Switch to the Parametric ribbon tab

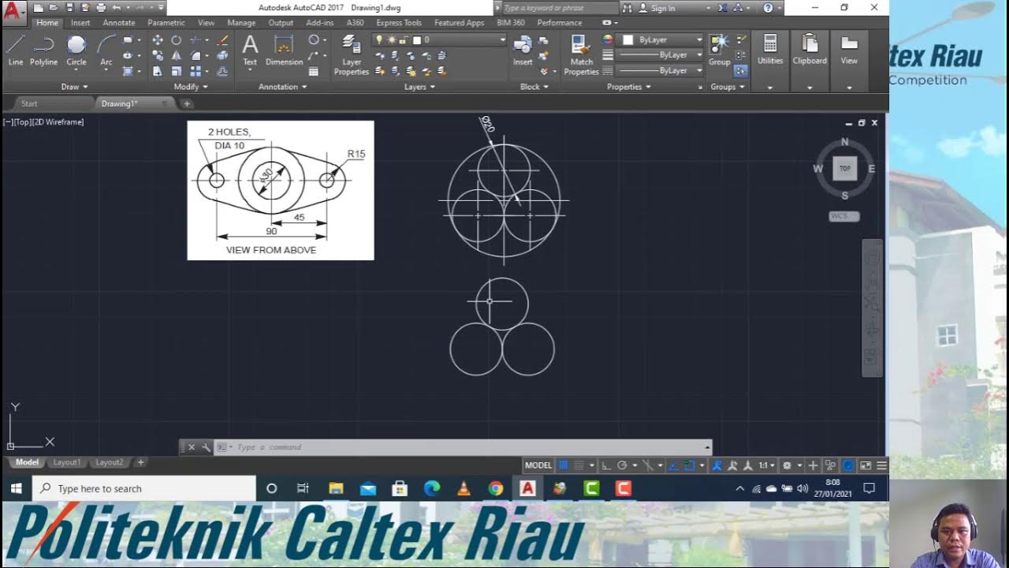pos(166,23)
